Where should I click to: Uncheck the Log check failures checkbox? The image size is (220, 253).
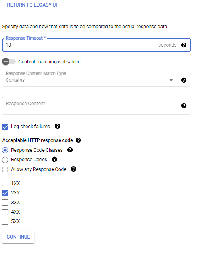5,126
